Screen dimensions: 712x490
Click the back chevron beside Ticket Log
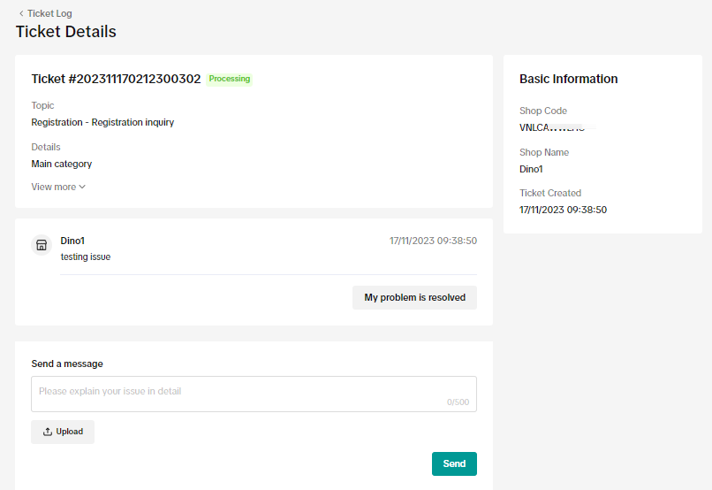pyautogui.click(x=21, y=14)
